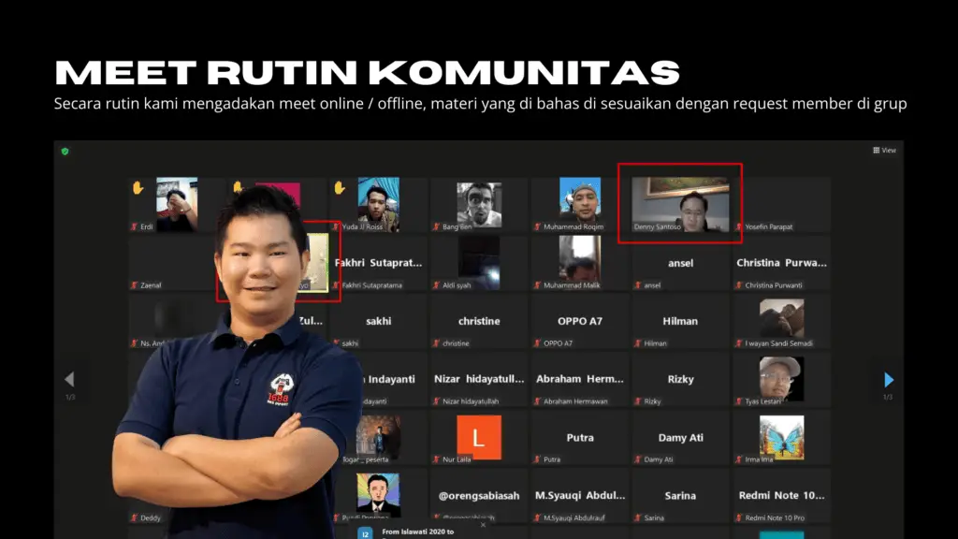Click muted mic icon beside Sarina
The height and width of the screenshot is (539, 958).
638,517
